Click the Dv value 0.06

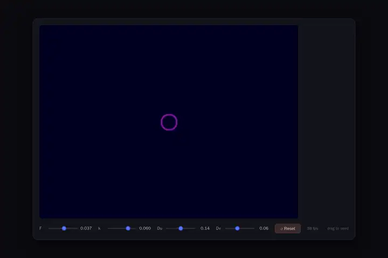click(x=264, y=228)
